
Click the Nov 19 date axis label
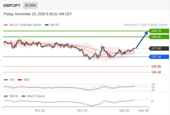pyautogui.click(x=82, y=110)
